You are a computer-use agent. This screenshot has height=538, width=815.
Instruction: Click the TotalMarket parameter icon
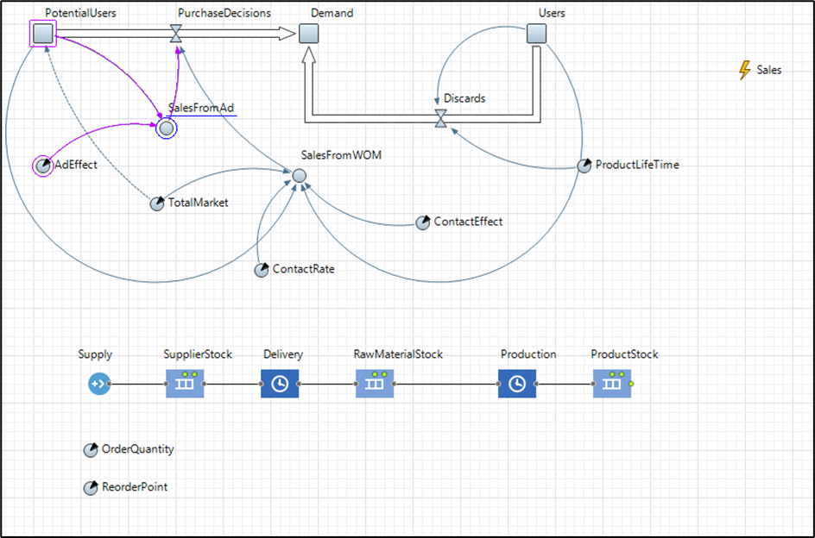(157, 203)
